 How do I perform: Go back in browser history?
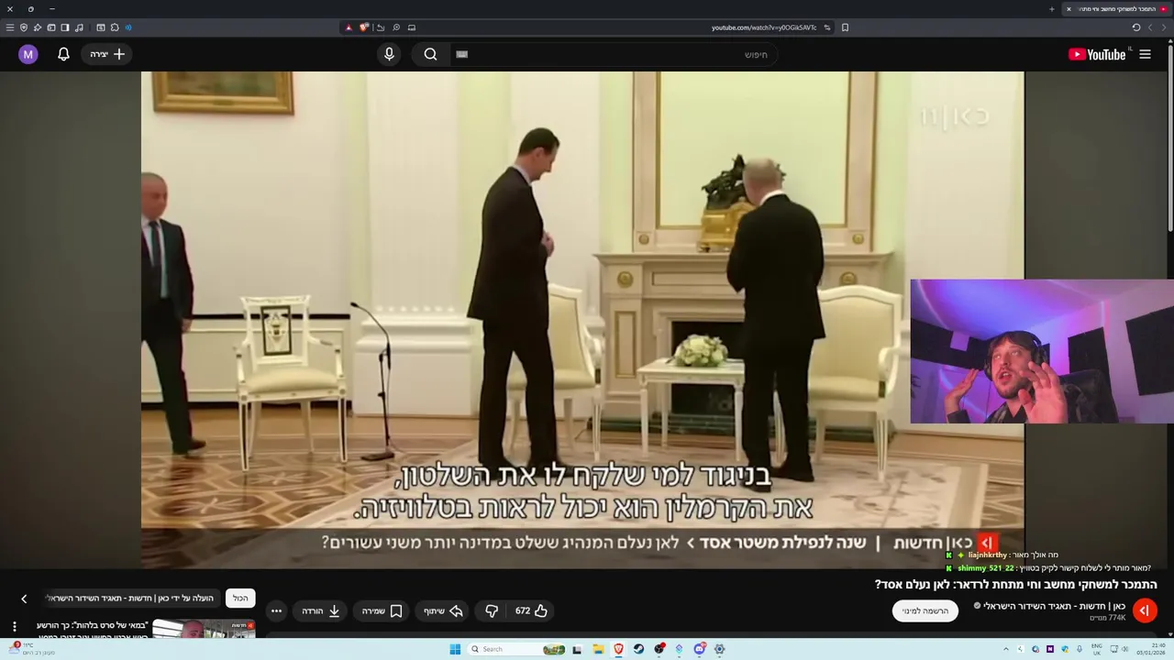click(1163, 27)
